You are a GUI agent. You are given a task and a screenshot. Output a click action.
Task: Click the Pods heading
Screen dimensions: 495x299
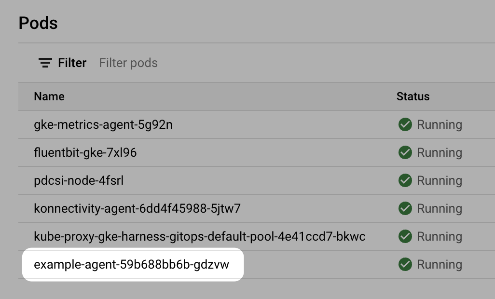click(x=38, y=23)
